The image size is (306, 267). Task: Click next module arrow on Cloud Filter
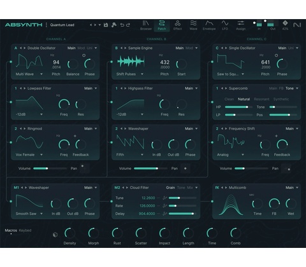pos(127,188)
